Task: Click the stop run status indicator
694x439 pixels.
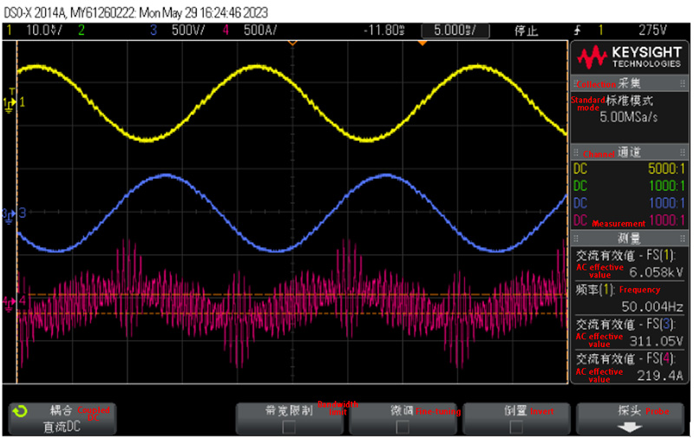Action: point(527,30)
